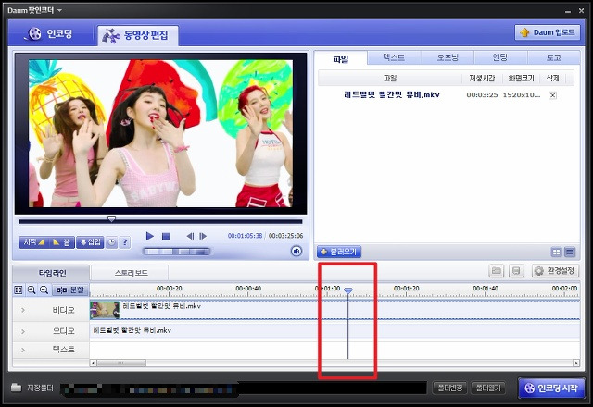
Task: Open project folder icon above timeline
Action: tap(497, 271)
